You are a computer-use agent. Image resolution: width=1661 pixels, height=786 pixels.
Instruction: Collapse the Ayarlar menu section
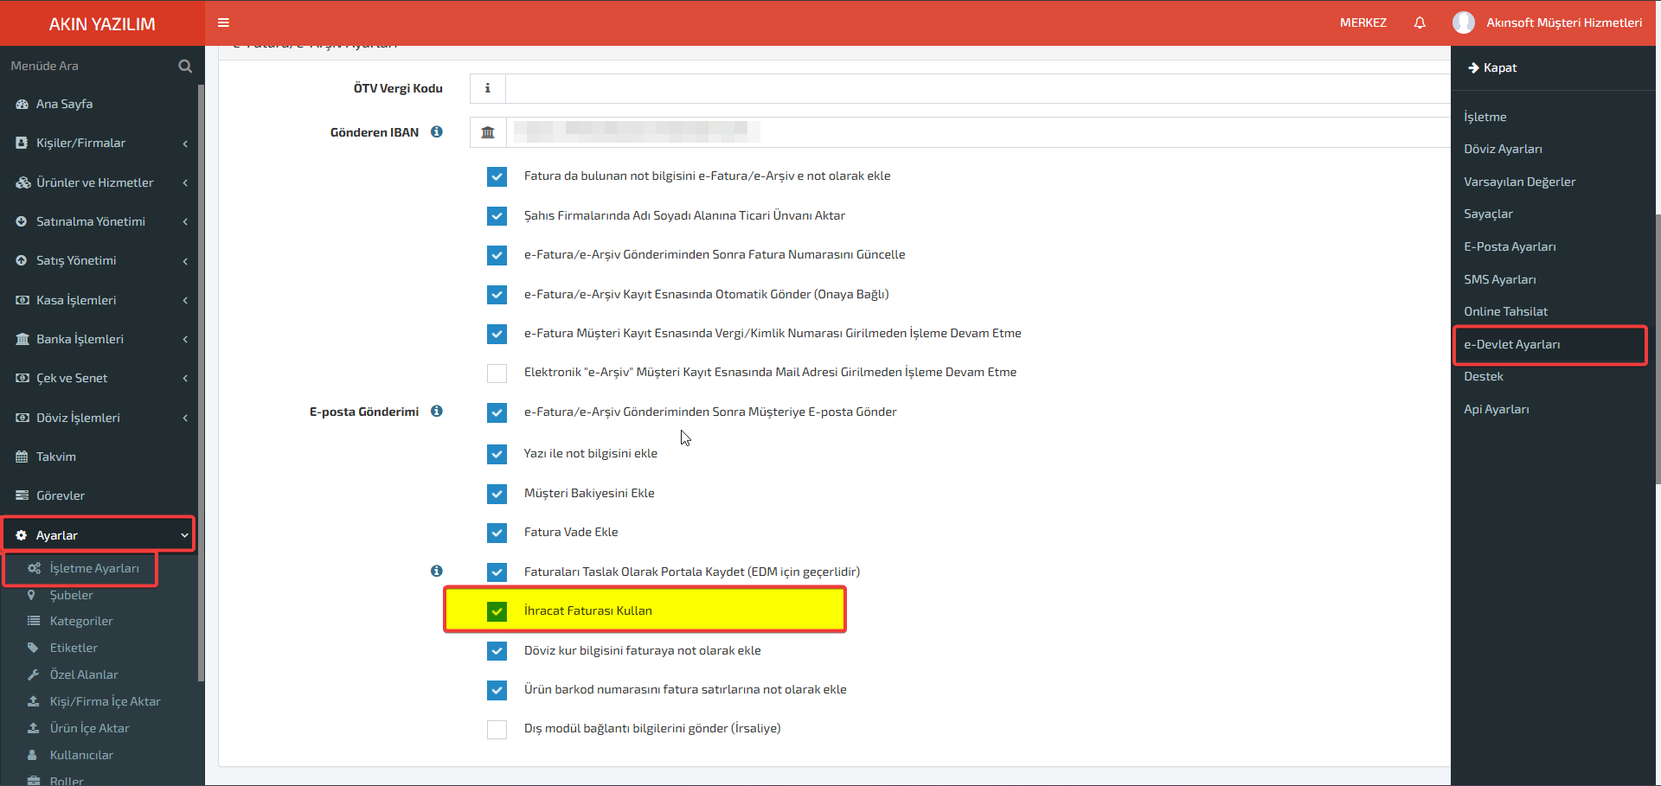point(99,535)
